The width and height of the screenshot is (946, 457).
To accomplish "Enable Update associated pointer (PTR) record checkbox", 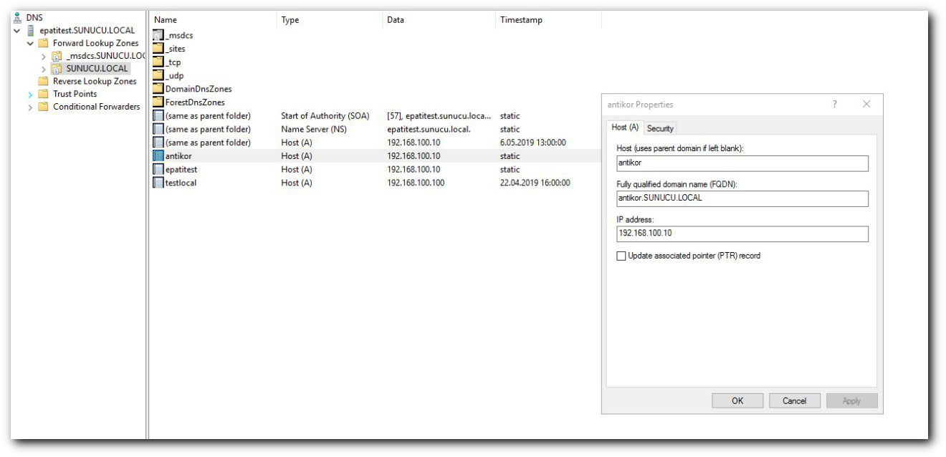I will coord(621,256).
